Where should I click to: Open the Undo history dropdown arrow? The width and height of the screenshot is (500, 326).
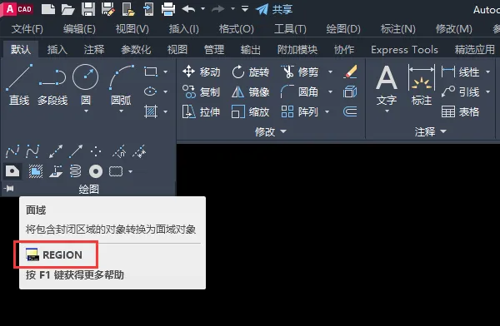(x=202, y=9)
